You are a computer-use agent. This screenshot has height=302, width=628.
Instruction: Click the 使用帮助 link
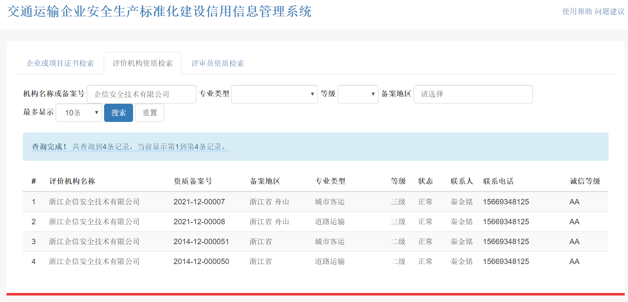point(577,12)
